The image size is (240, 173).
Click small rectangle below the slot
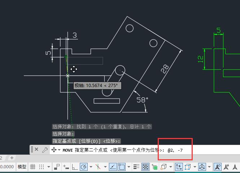[x=107, y=101]
